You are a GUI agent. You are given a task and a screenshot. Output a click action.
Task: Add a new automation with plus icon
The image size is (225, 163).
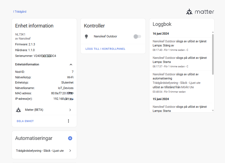[x=70, y=138]
